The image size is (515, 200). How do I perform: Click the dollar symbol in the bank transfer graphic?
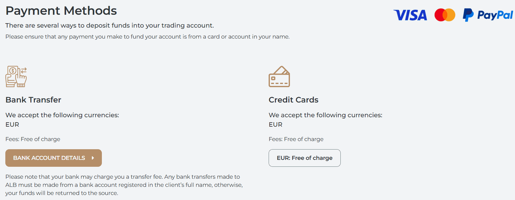[12, 71]
